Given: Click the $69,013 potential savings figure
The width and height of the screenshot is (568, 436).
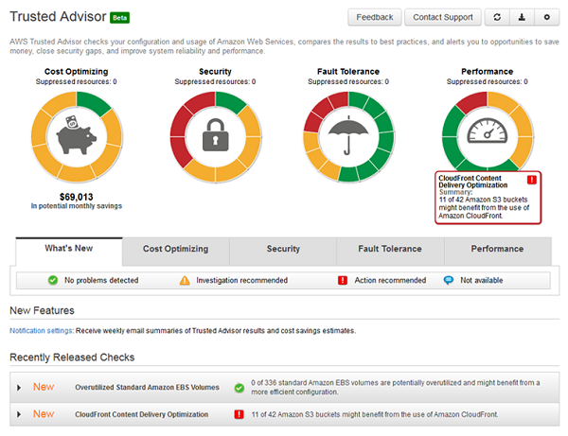Looking at the screenshot, I should point(77,197).
